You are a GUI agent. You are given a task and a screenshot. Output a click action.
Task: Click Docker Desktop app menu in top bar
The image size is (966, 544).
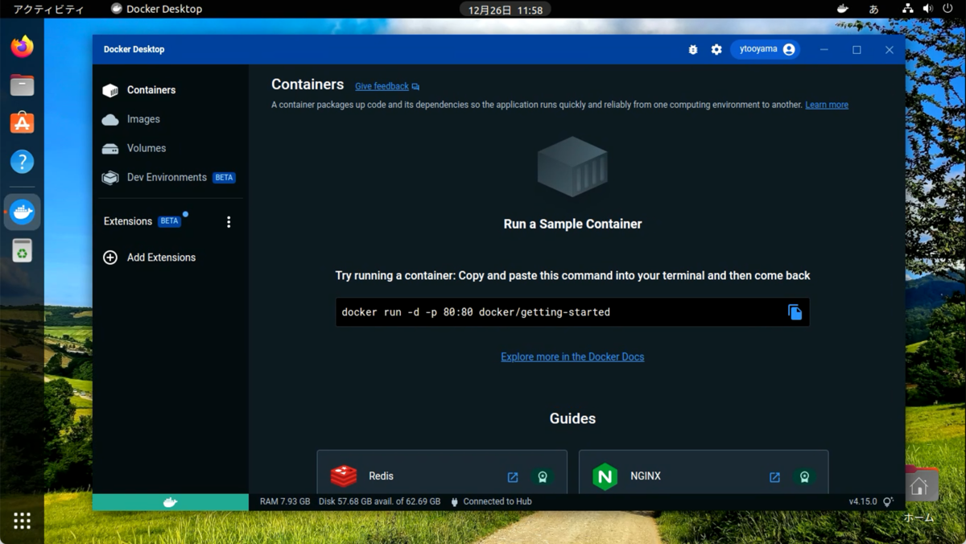pos(157,9)
